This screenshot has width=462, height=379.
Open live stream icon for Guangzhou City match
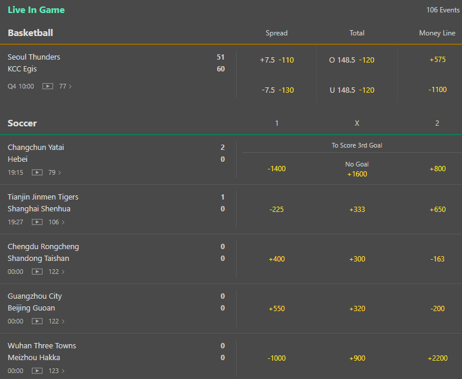[x=37, y=321]
